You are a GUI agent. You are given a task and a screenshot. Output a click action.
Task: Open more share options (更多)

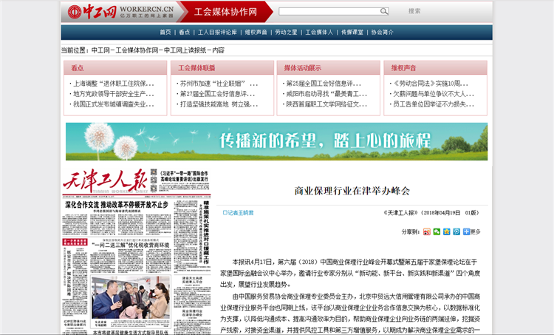tap(471, 231)
